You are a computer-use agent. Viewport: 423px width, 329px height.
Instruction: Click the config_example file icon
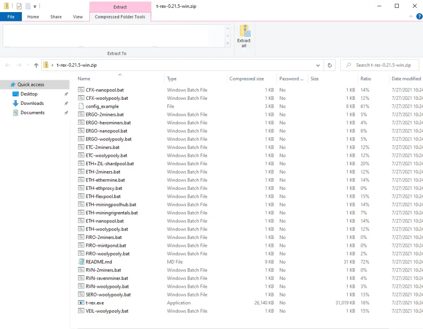(81, 106)
